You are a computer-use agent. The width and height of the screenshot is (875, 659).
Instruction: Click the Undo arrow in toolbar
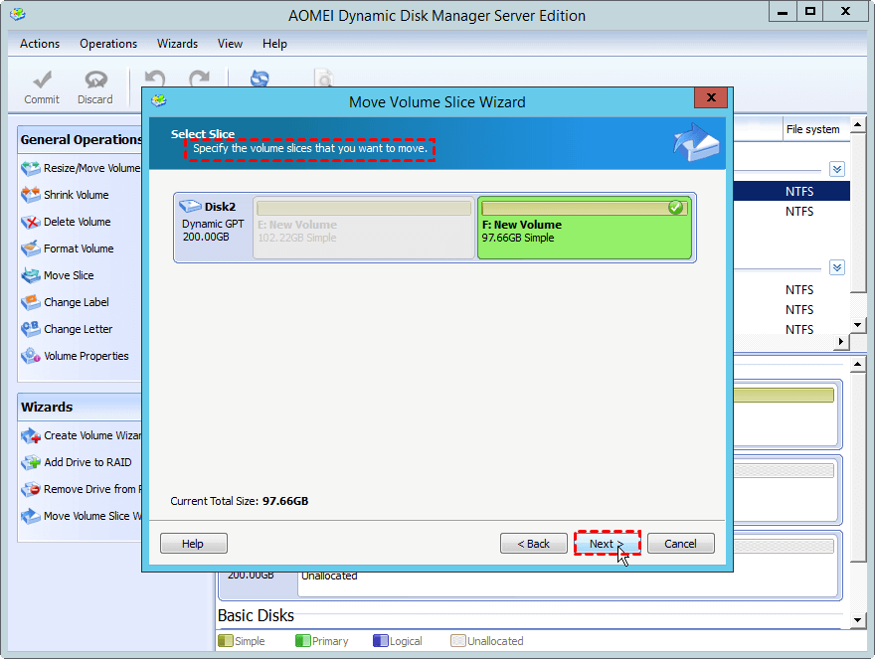click(154, 80)
